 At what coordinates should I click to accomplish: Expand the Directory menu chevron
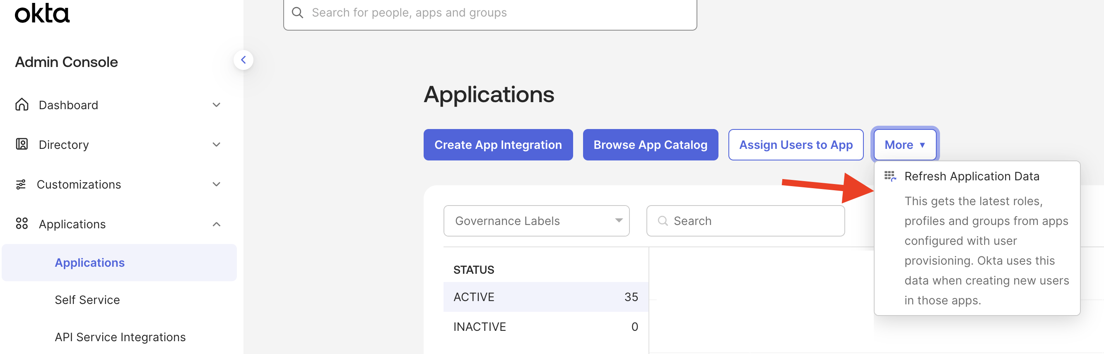(x=217, y=145)
